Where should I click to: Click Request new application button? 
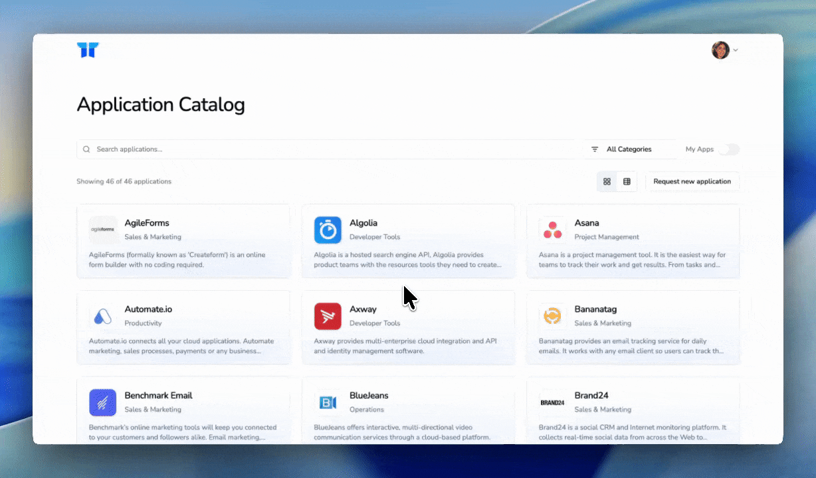(692, 181)
